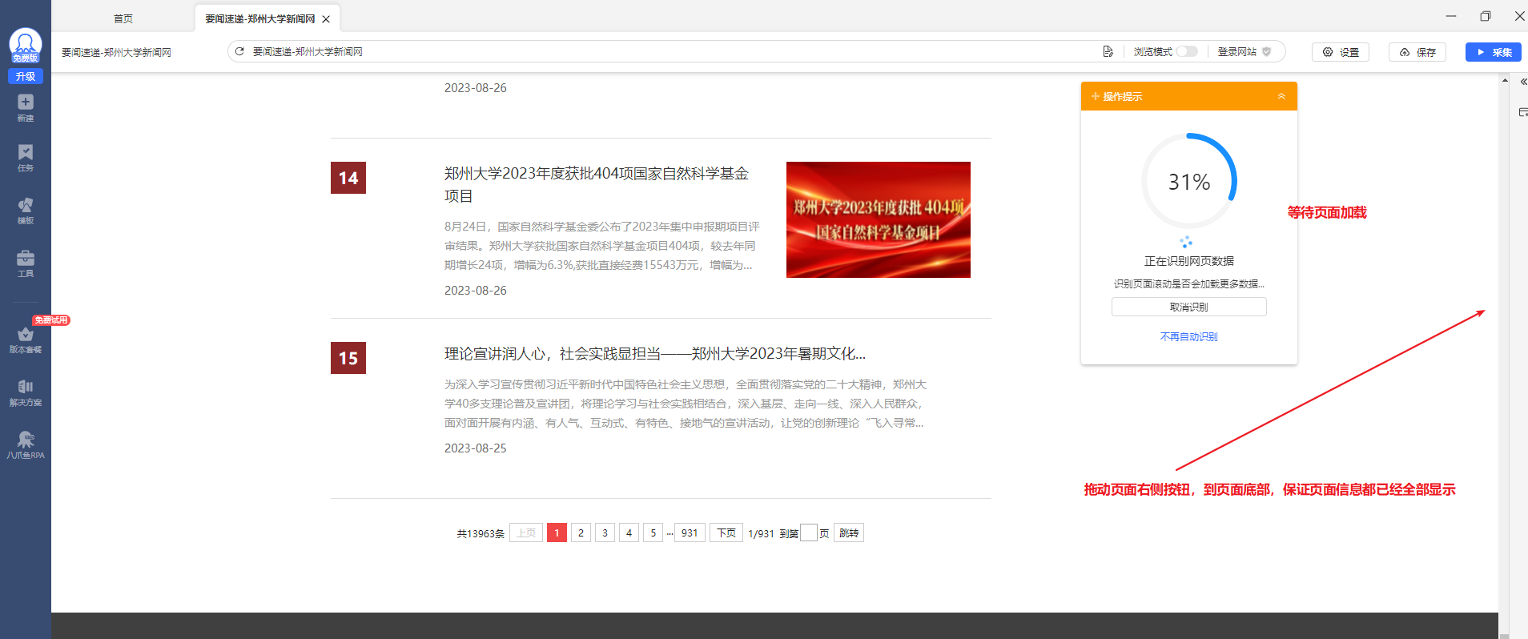Cancel recognition with 取消识别 button
This screenshot has height=639, width=1528.
[1189, 307]
